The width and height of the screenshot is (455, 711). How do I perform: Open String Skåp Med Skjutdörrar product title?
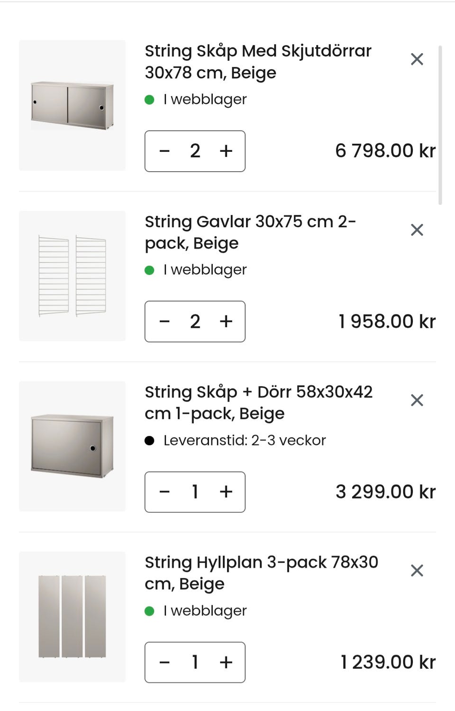pos(258,62)
